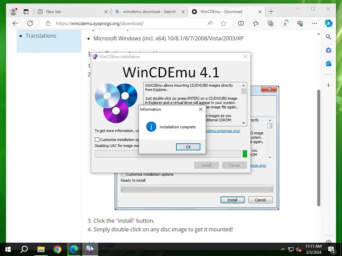Image resolution: width=342 pixels, height=256 pixels.
Task: Open the muted volume tray icon
Action: pyautogui.click(x=299, y=249)
